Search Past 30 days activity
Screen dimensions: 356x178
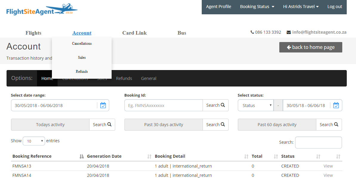[215, 125]
